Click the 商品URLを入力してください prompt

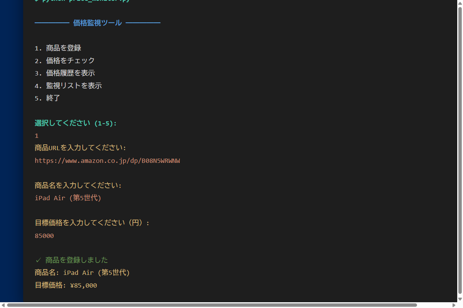80,148
